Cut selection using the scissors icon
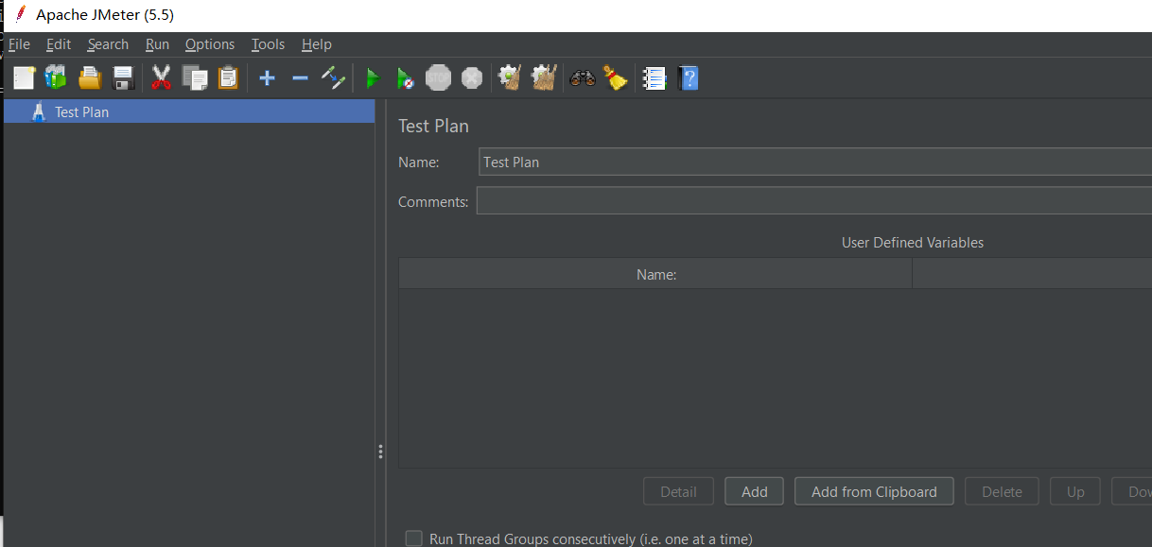Image resolution: width=1152 pixels, height=547 pixels. (162, 77)
